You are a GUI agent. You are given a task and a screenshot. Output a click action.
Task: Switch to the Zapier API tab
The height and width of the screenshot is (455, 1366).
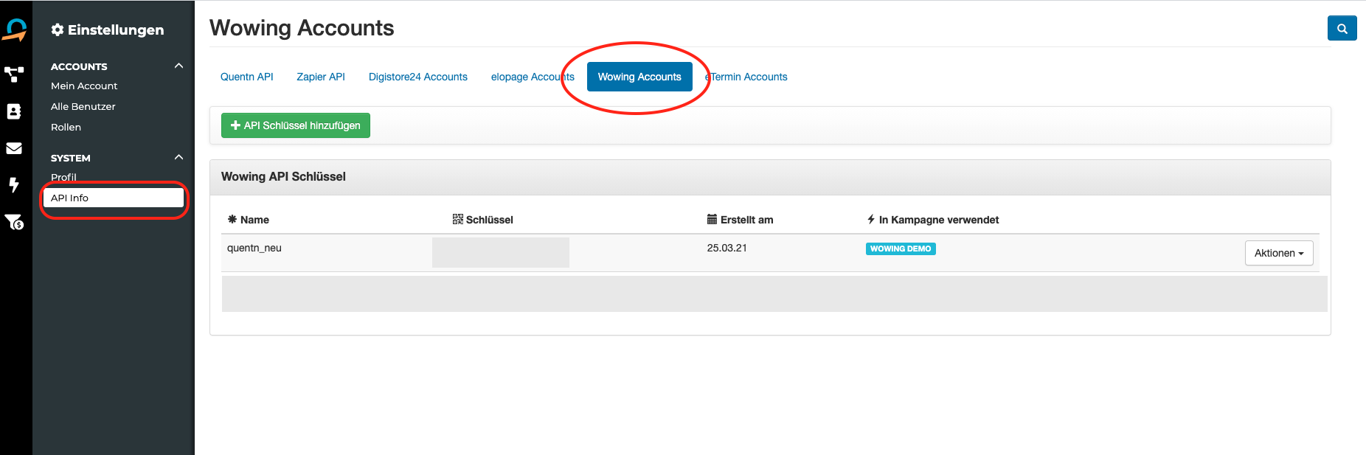(x=321, y=77)
